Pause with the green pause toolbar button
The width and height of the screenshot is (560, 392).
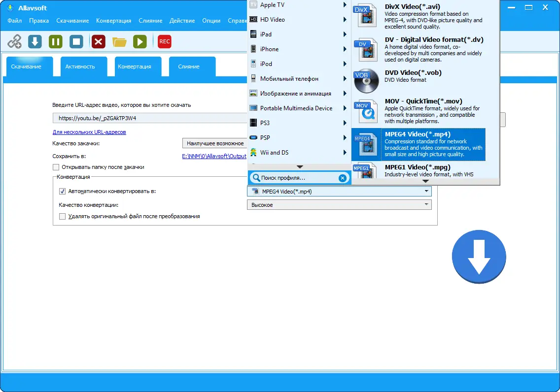click(56, 41)
